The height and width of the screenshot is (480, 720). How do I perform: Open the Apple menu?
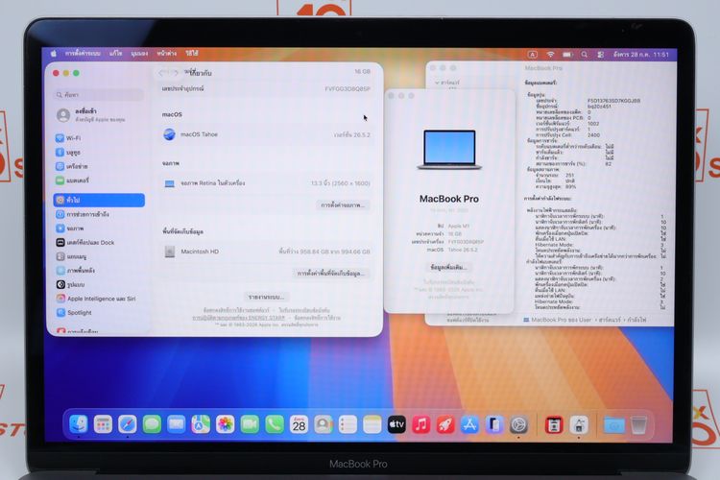tap(53, 54)
